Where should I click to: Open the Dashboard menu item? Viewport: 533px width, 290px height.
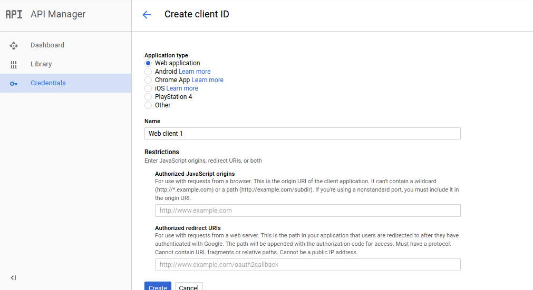(x=47, y=45)
